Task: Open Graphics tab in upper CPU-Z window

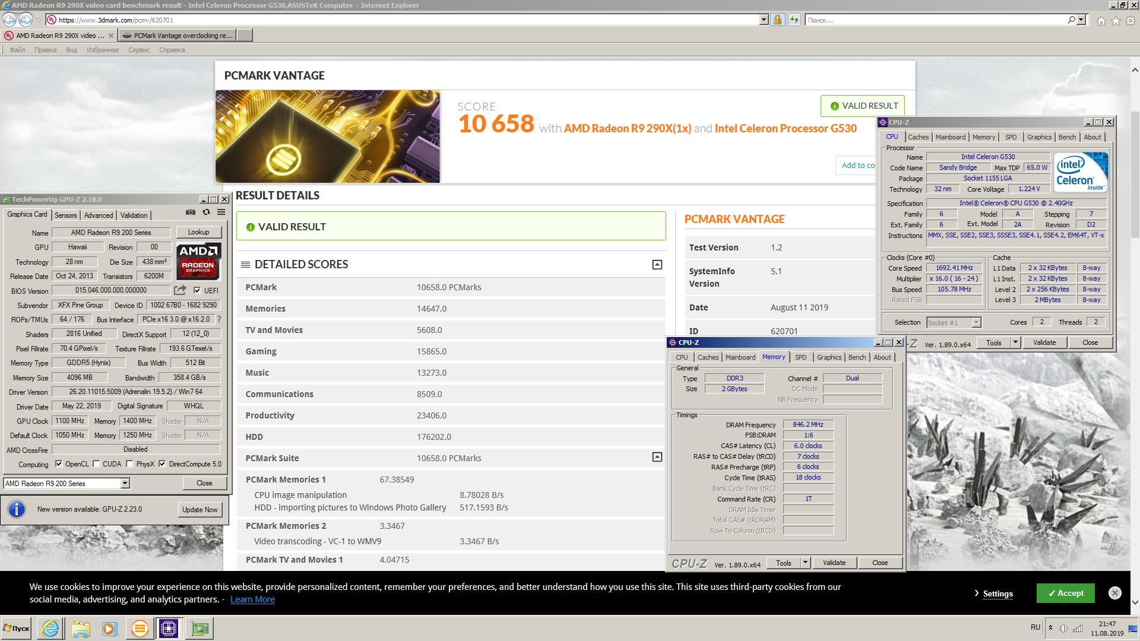Action: pos(1039,137)
